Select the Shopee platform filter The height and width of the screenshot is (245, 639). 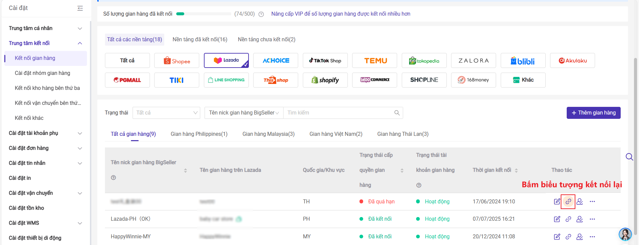177,61
